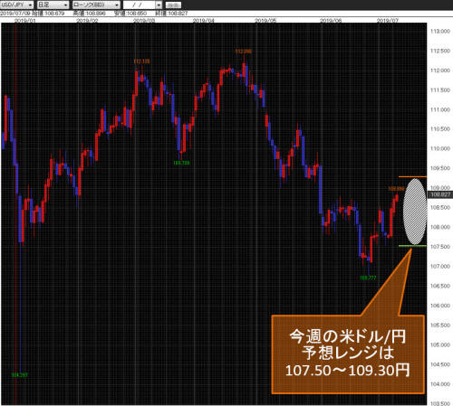Click the 2019/04 month label

click(204, 21)
